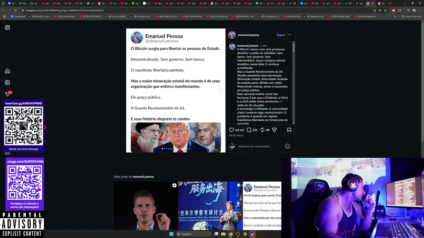This screenshot has width=424, height=238.
Task: Switch to the 'Stru' browser tab
Action: 136,3
